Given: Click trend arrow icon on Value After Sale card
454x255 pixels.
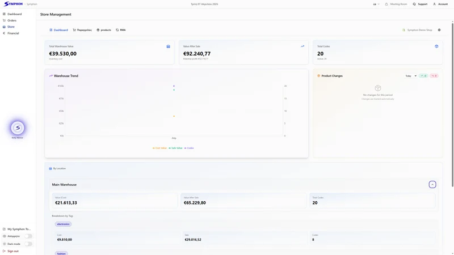Looking at the screenshot, I should point(302,46).
